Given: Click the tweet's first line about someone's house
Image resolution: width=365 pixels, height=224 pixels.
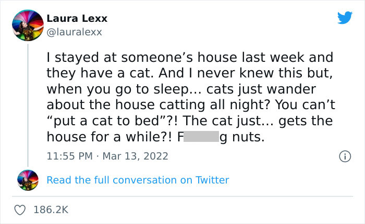Looking at the screenshot, I should tap(190, 56).
